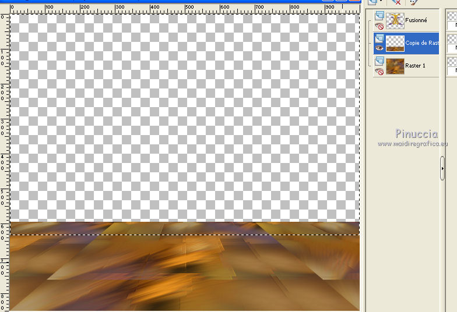Open Fusionné layer opacity preview swatch
Image resolution: width=457 pixels, height=312 pixels.
(x=452, y=16)
